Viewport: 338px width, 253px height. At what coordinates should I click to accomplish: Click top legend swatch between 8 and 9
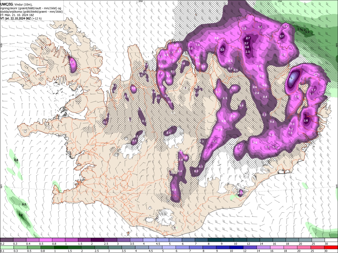click(214, 240)
